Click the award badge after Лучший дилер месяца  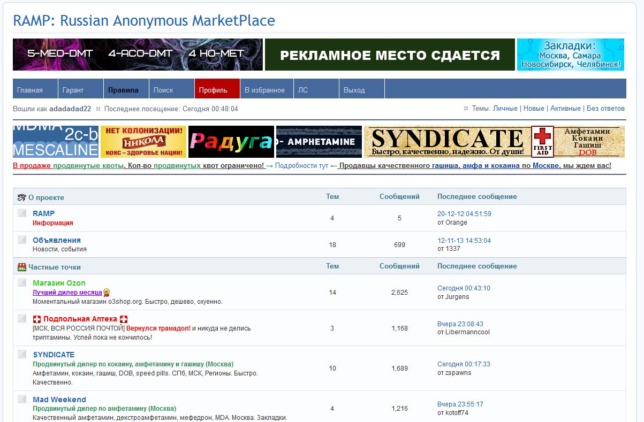pos(107,293)
